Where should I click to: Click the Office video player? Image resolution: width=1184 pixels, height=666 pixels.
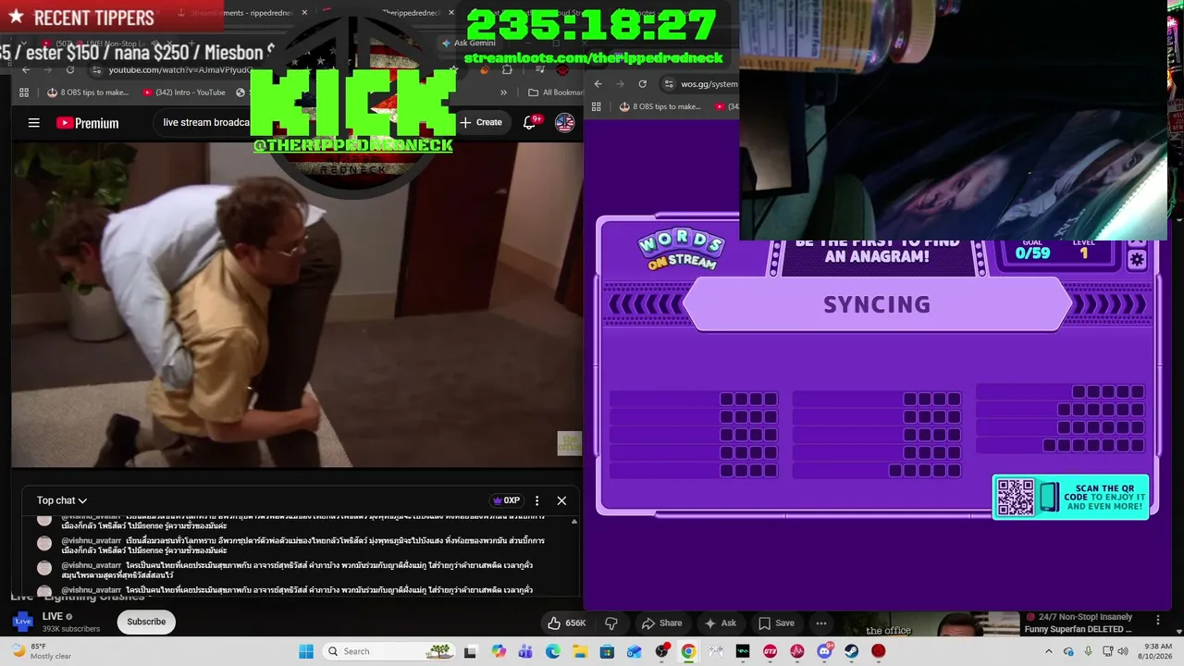pyautogui.click(x=297, y=304)
